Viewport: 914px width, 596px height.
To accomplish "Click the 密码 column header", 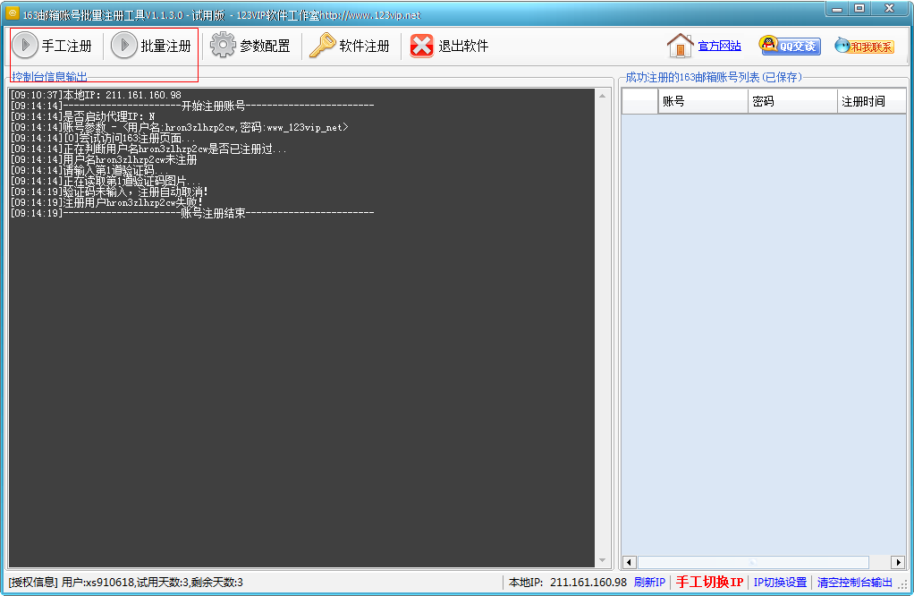I will tap(792, 101).
